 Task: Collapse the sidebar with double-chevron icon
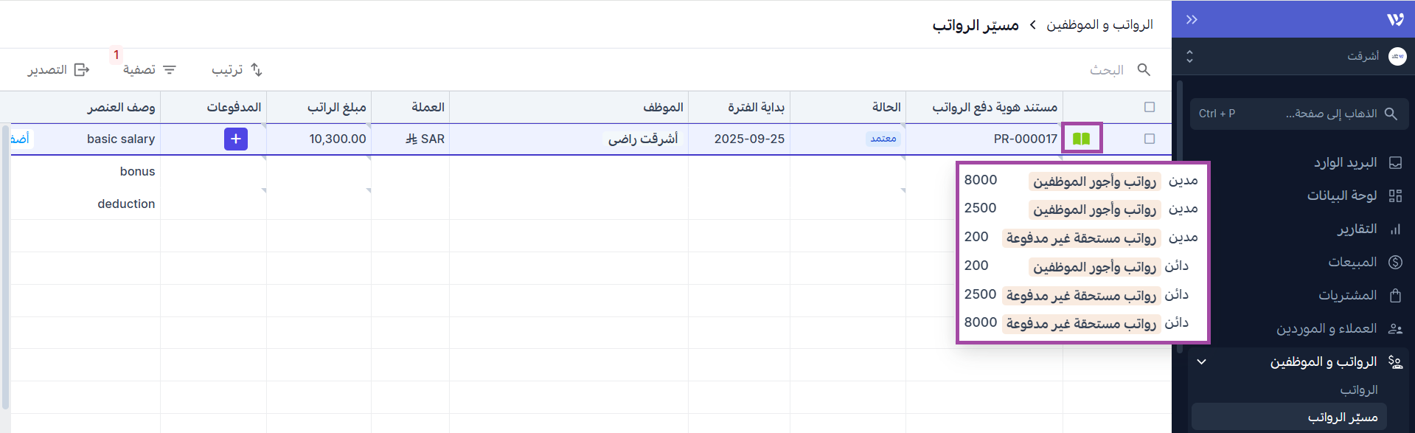1192,20
